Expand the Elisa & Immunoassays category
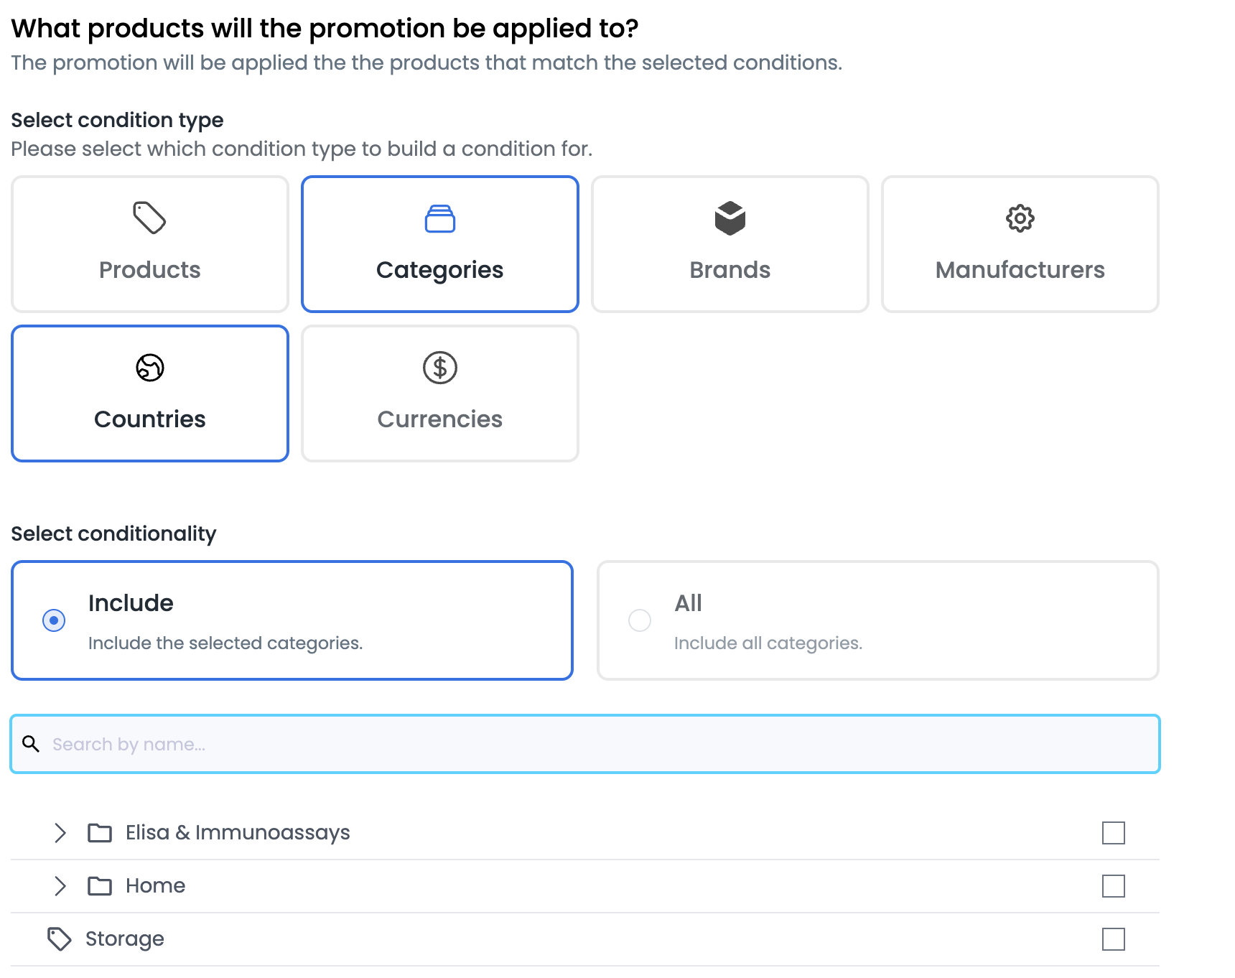Viewport: 1235px width, 978px height. coord(60,833)
